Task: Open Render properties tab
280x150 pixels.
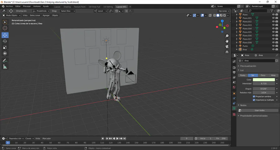Action: 234,68
